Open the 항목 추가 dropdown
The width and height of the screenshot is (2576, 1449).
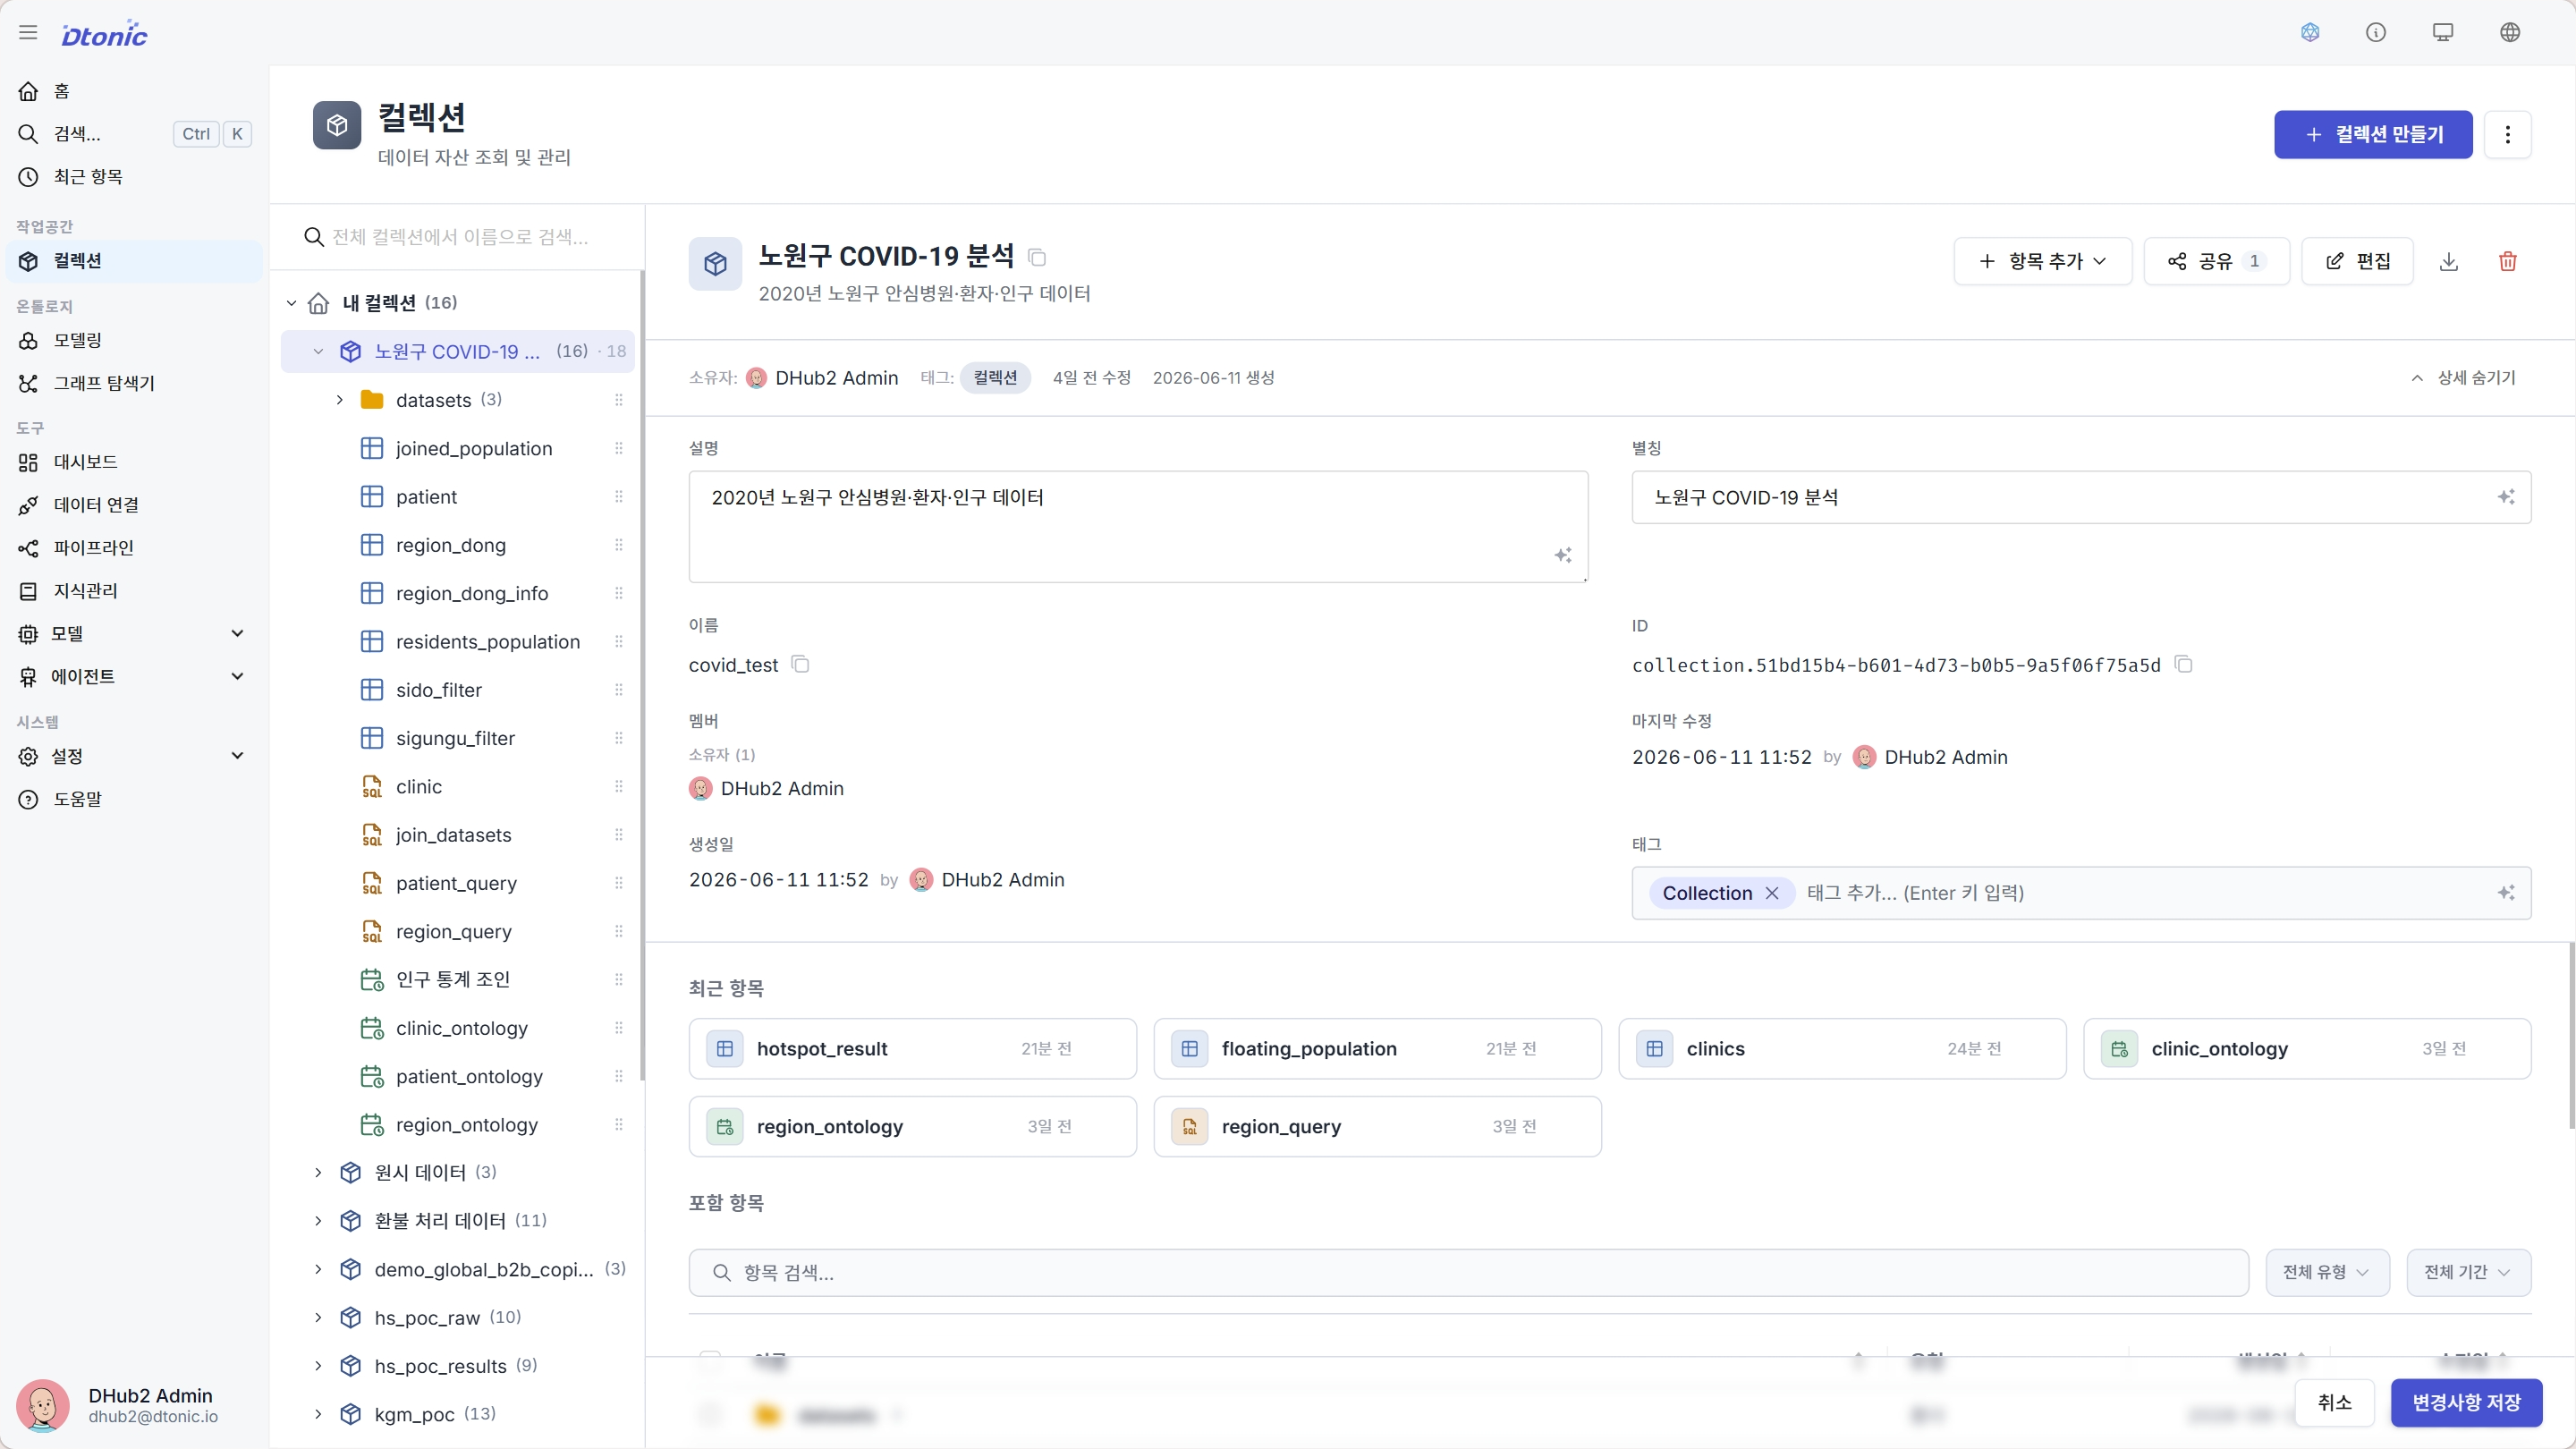pyautogui.click(x=2043, y=261)
